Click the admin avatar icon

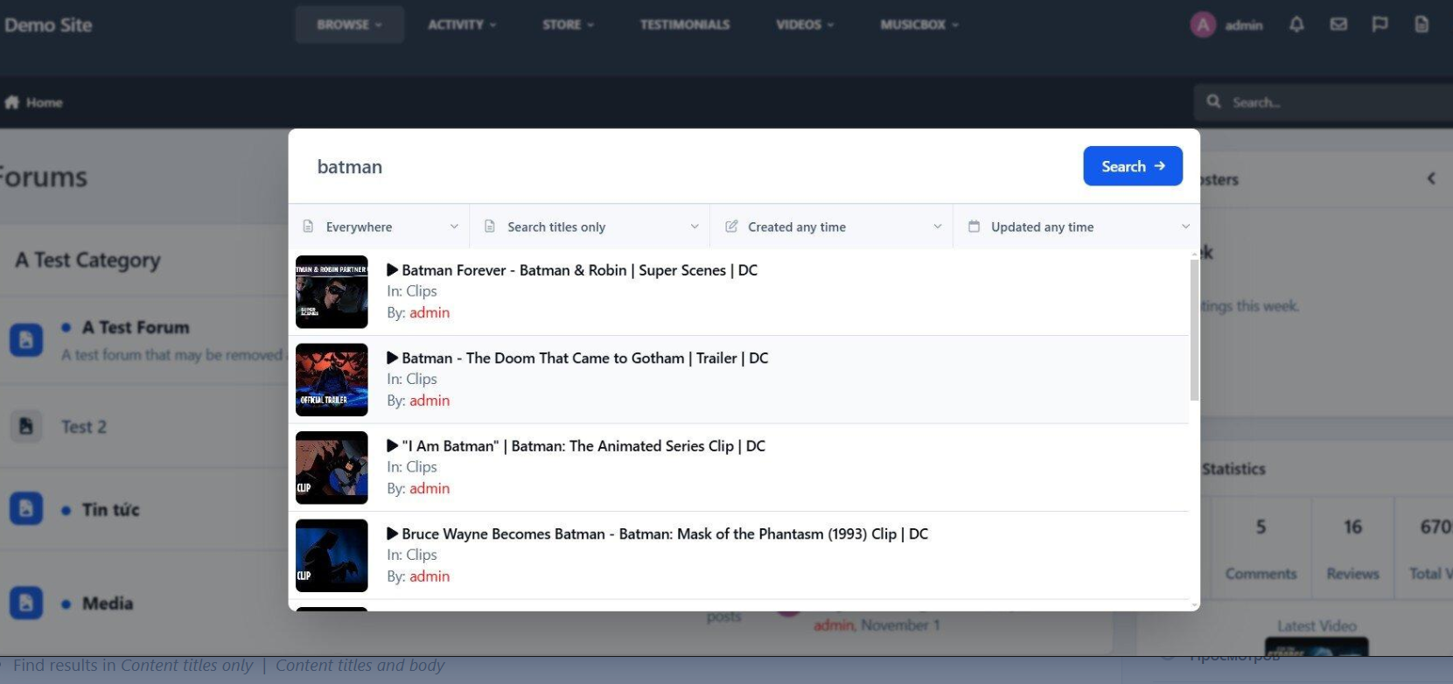(1204, 24)
